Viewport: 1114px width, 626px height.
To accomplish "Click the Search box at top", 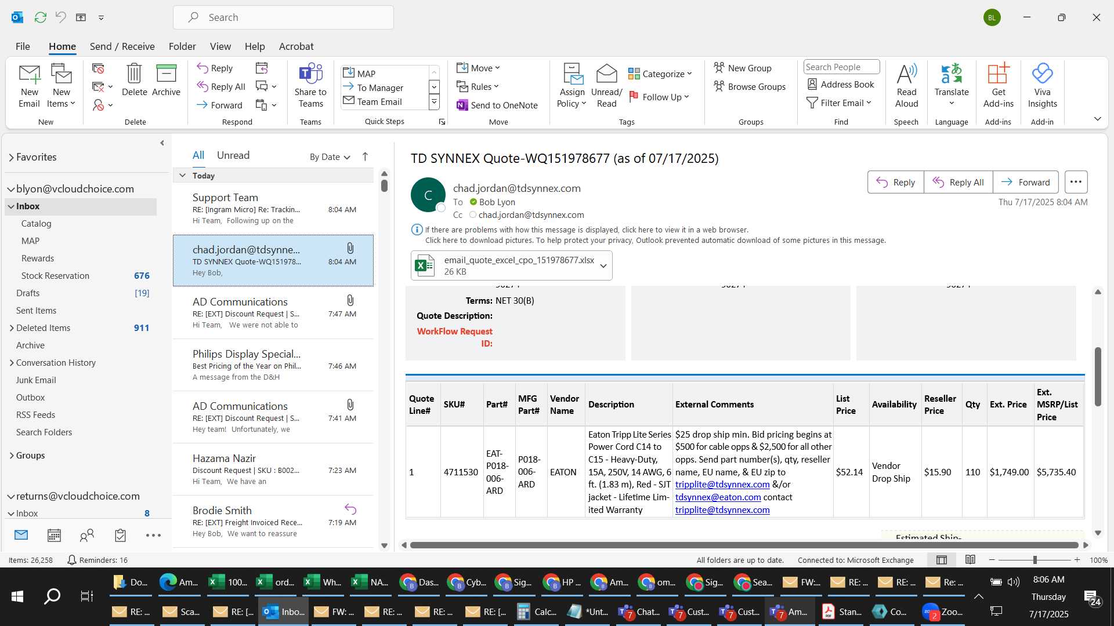I will coord(283,17).
